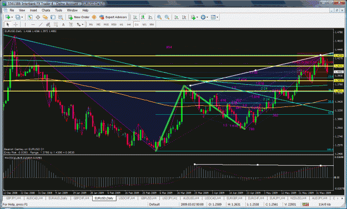Open the Help menu
Screen dimensions: 347x209
85,10
